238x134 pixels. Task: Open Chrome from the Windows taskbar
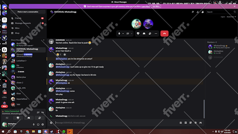click(27, 132)
